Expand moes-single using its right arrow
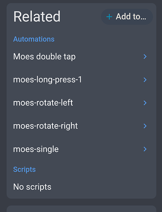 145,149
